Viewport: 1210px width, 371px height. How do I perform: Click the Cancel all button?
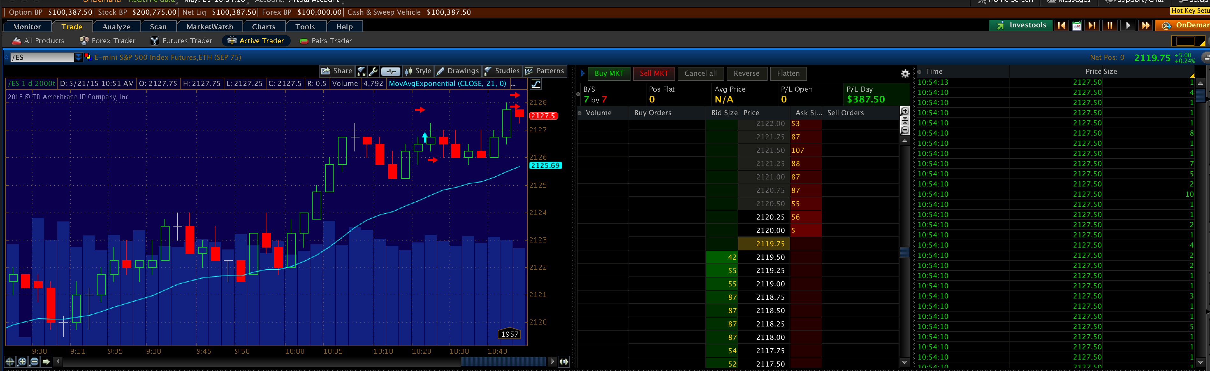click(x=700, y=73)
